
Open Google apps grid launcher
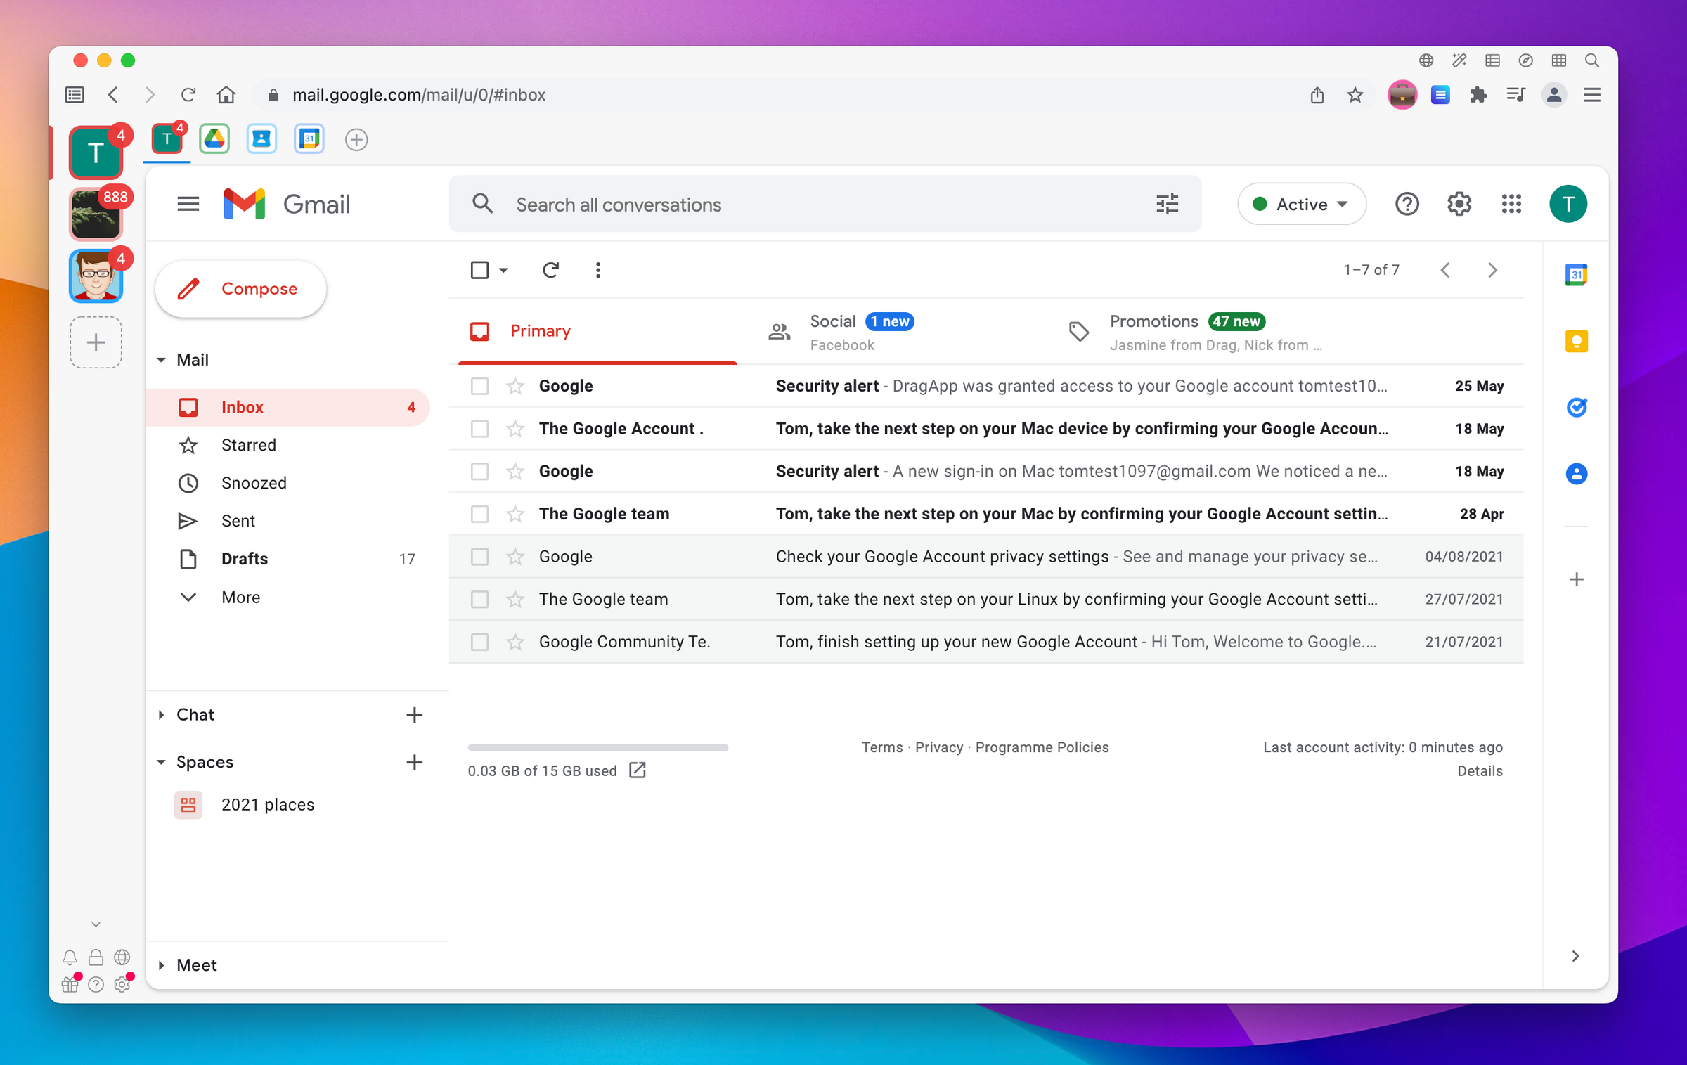pos(1511,205)
